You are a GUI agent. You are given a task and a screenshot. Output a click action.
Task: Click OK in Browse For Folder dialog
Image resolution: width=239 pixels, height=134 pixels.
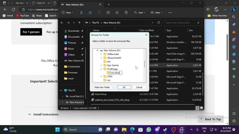point(124,87)
